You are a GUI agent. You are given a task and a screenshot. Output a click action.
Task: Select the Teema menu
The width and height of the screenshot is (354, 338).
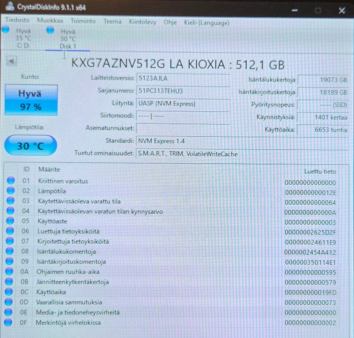(112, 22)
